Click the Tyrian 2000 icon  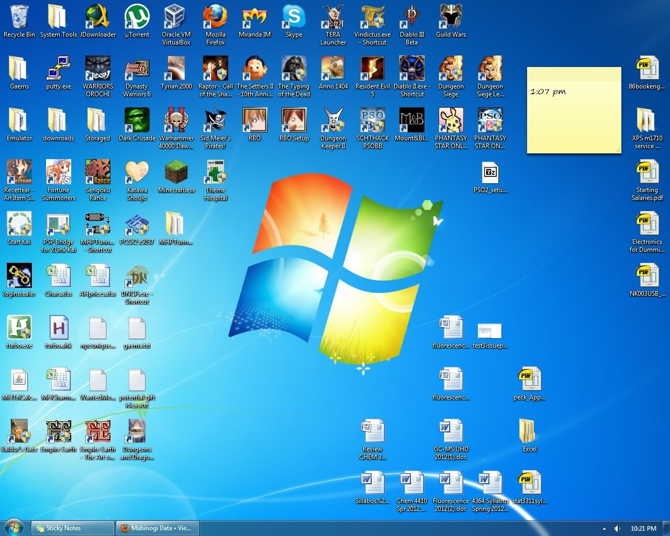[x=176, y=69]
